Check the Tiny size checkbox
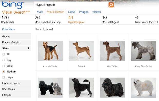Screen dimensions: 159x101 [x=4, y=60]
